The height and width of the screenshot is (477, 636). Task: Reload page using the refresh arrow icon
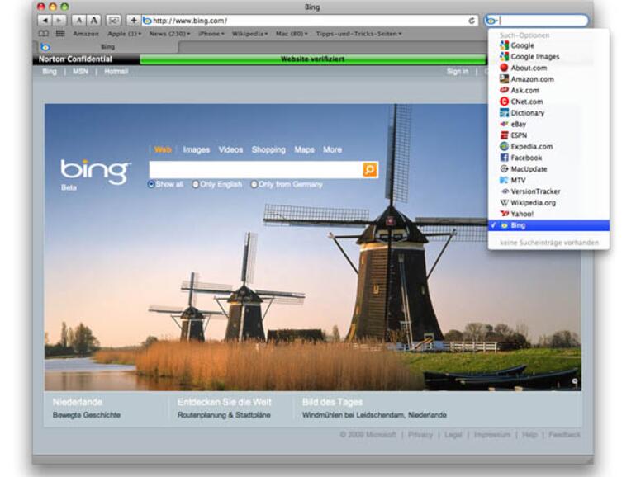tap(472, 21)
